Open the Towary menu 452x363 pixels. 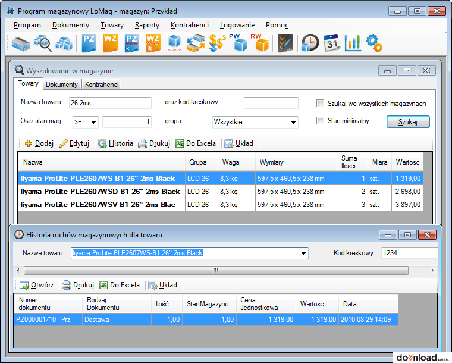tap(112, 25)
